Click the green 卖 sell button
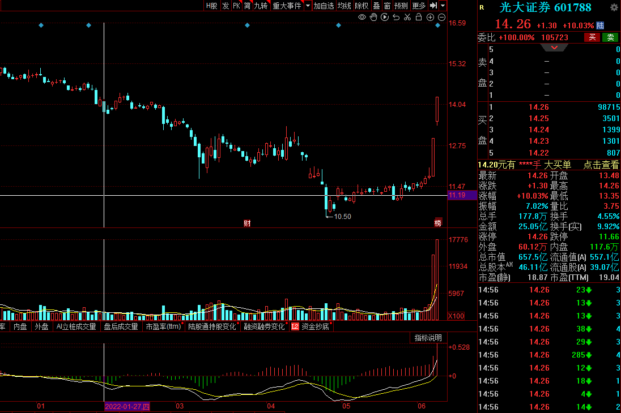Image resolution: width=621 pixels, height=413 pixels. click(610, 37)
